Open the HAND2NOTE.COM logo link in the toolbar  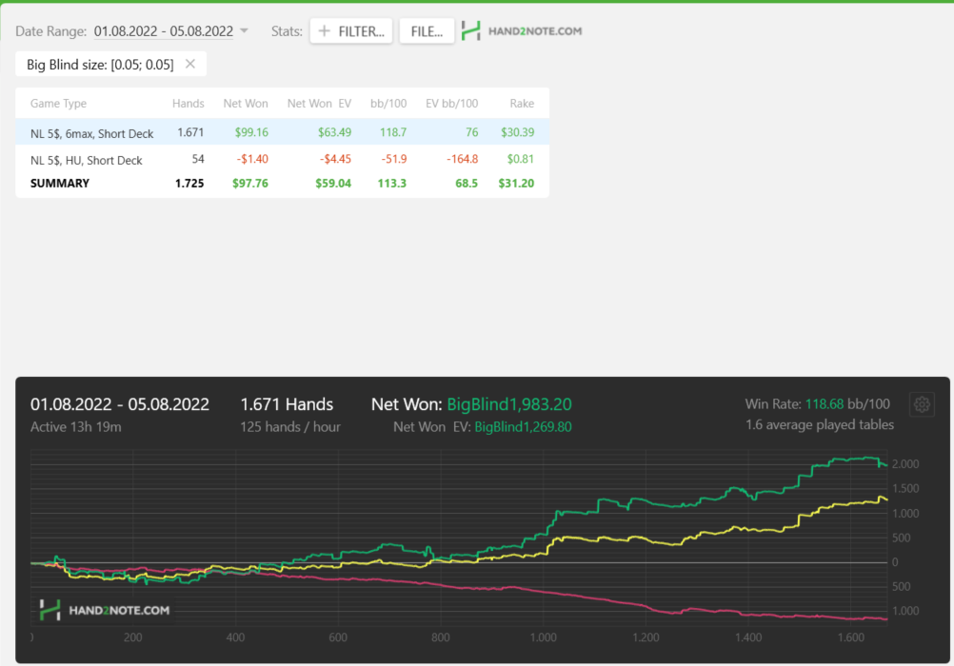pos(522,31)
